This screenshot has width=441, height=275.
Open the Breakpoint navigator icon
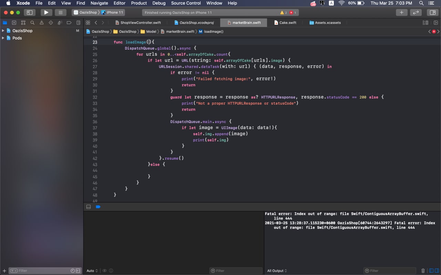69,23
